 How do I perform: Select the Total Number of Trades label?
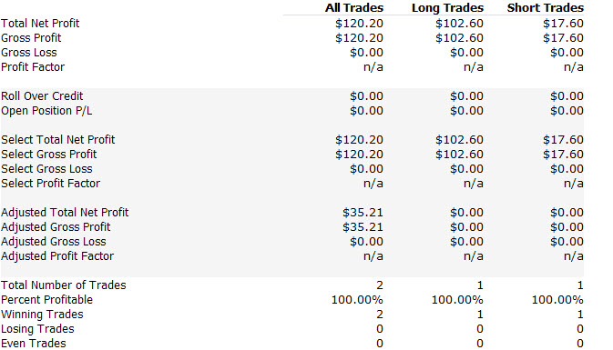tap(64, 285)
